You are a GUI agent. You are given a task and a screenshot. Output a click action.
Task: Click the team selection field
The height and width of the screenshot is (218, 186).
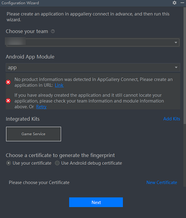[93, 42]
